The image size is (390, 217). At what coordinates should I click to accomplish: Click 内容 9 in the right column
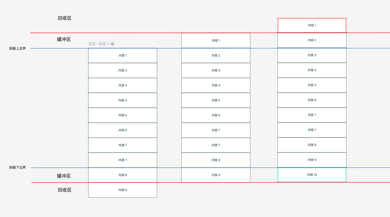tap(312, 160)
